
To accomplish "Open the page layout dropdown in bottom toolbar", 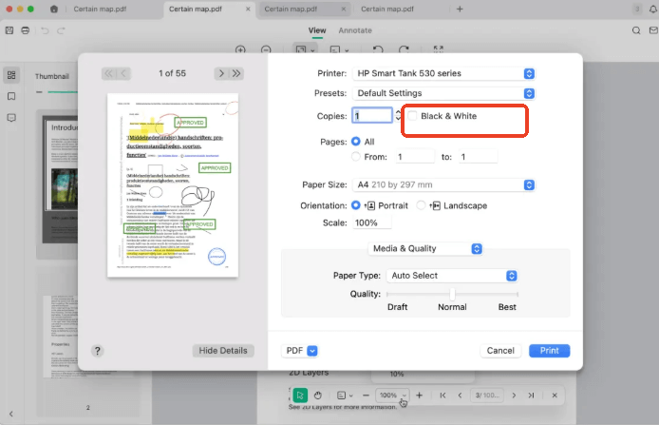I will pyautogui.click(x=345, y=396).
